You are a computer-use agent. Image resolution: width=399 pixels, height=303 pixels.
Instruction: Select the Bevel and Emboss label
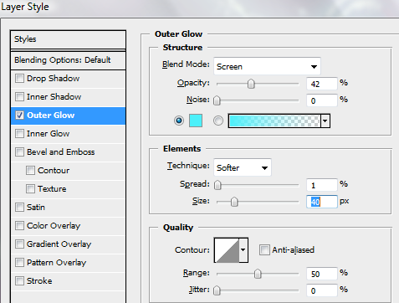pos(60,152)
